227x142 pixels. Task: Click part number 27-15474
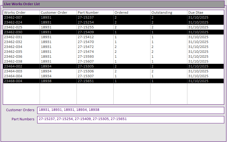[86, 52]
